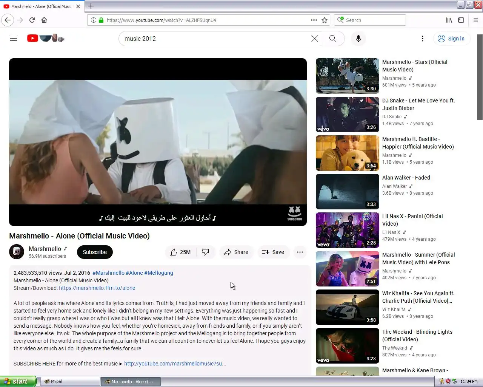This screenshot has width=483, height=387.
Task: Click the browser forward arrow
Action: point(20,20)
